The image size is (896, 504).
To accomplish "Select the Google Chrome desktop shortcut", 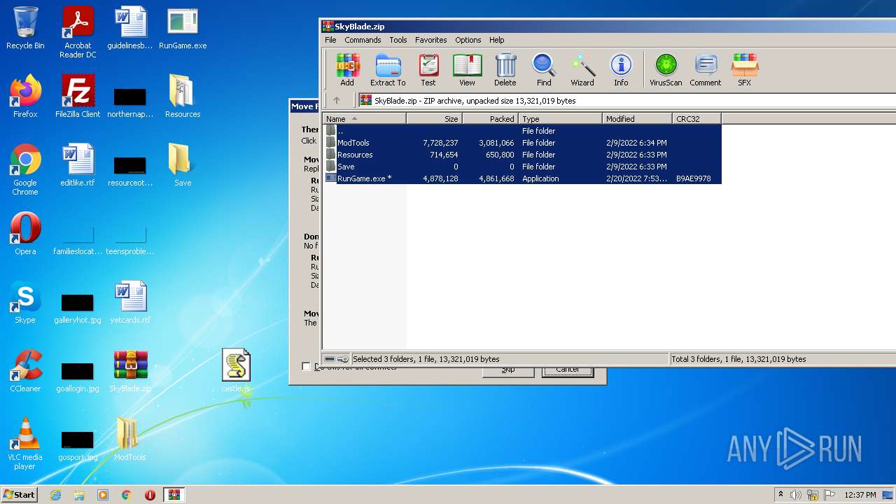I will pos(25,169).
